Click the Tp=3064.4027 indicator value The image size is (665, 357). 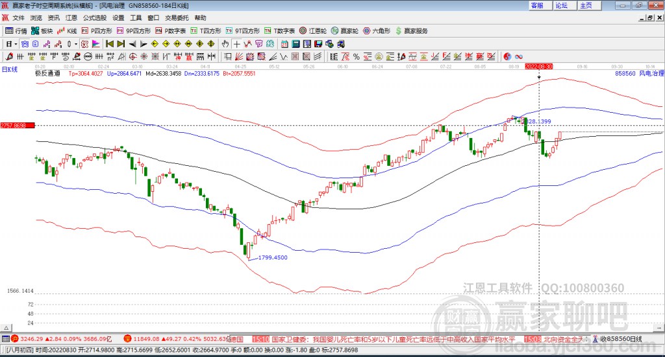[86, 73]
